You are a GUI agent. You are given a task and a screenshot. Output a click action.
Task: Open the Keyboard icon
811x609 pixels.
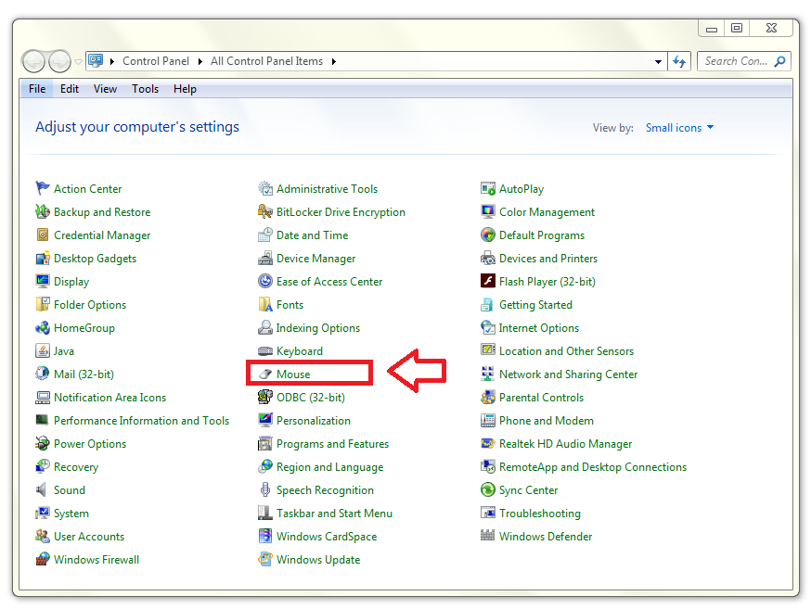click(x=265, y=350)
